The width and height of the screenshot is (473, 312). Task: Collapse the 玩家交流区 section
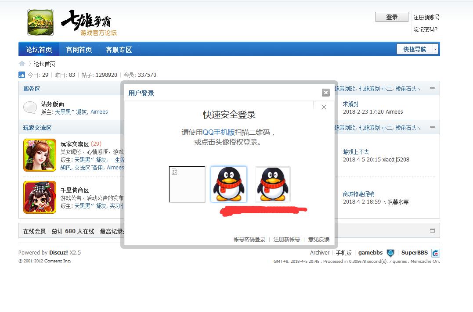(x=432, y=127)
